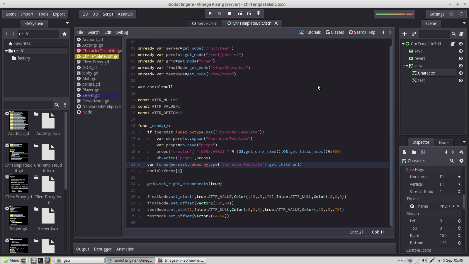Open script editor File menu

click(x=80, y=32)
